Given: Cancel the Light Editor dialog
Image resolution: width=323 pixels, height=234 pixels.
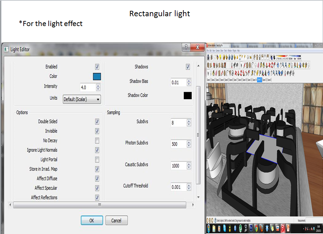Looking at the screenshot, I should click(116, 220).
